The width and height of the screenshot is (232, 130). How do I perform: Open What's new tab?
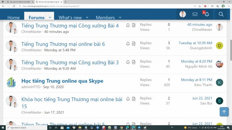tap(70, 18)
